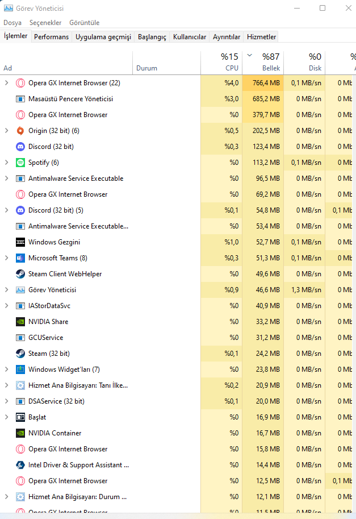Open the Seçenekler menu
Image resolution: width=356 pixels, height=519 pixels.
[x=45, y=23]
